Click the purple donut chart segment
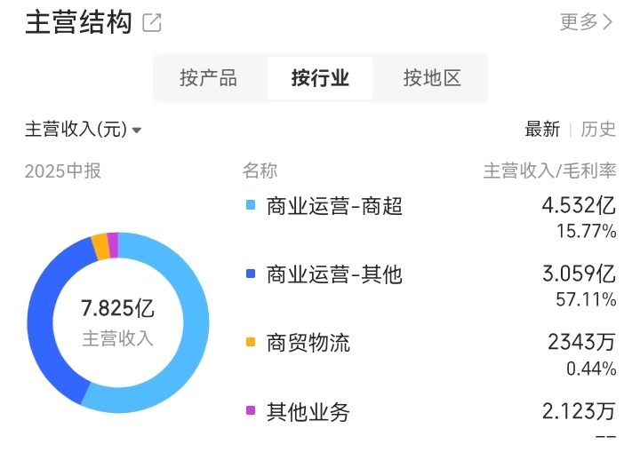 (x=113, y=245)
